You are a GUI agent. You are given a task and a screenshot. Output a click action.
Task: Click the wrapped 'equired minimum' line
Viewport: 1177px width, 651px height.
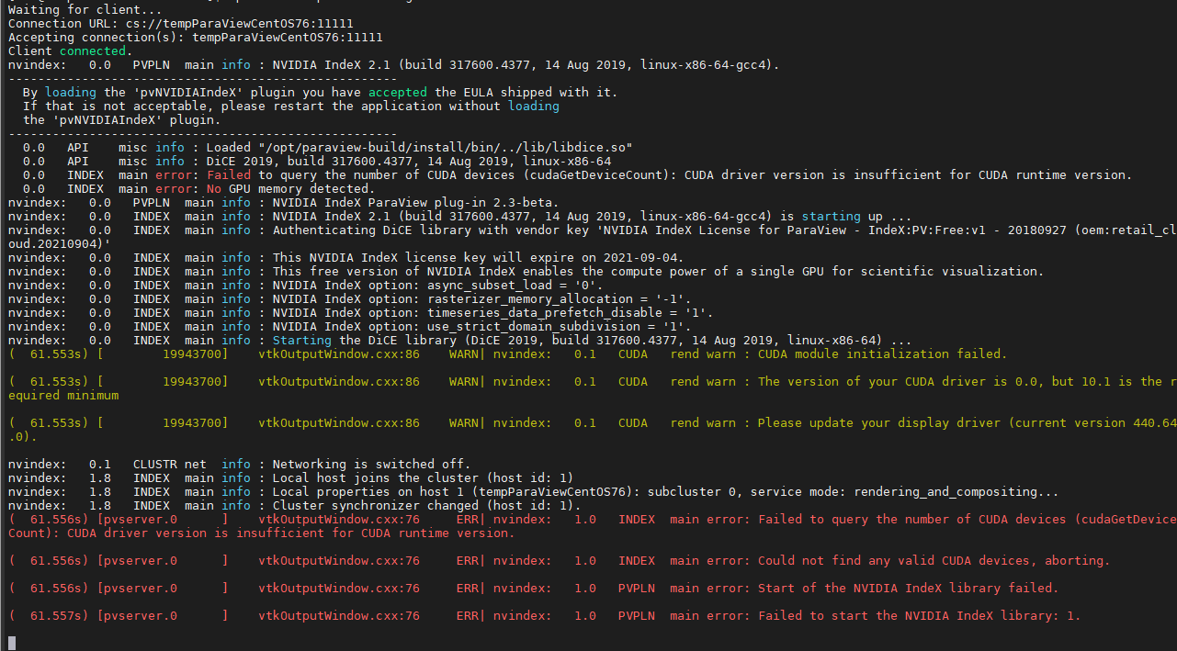pyautogui.click(x=63, y=395)
